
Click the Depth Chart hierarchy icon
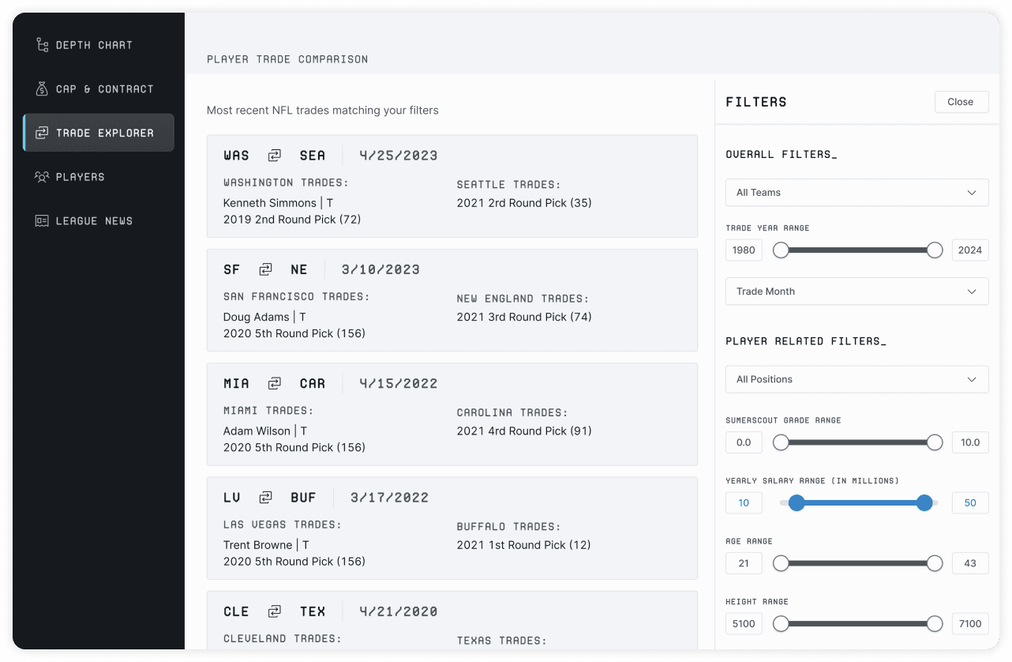pos(42,45)
